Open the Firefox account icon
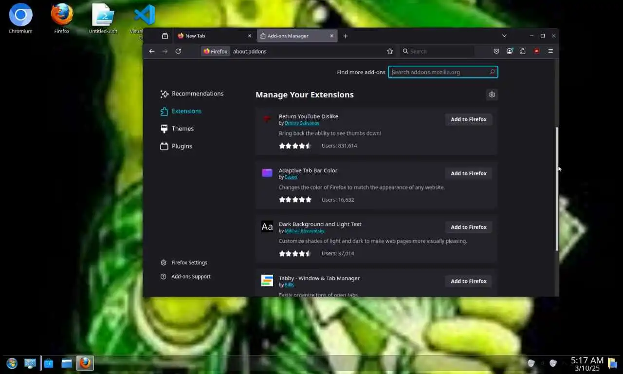The height and width of the screenshot is (374, 623). (510, 51)
